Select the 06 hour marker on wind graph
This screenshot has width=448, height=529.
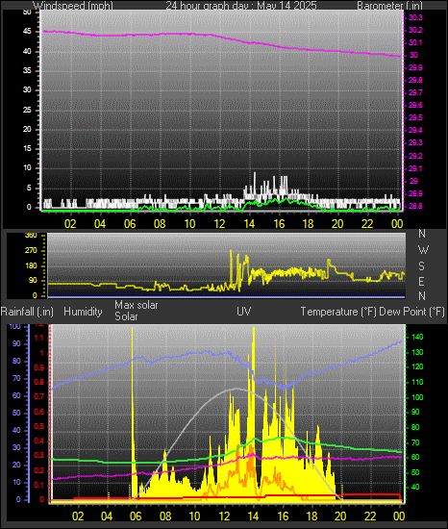130,223
